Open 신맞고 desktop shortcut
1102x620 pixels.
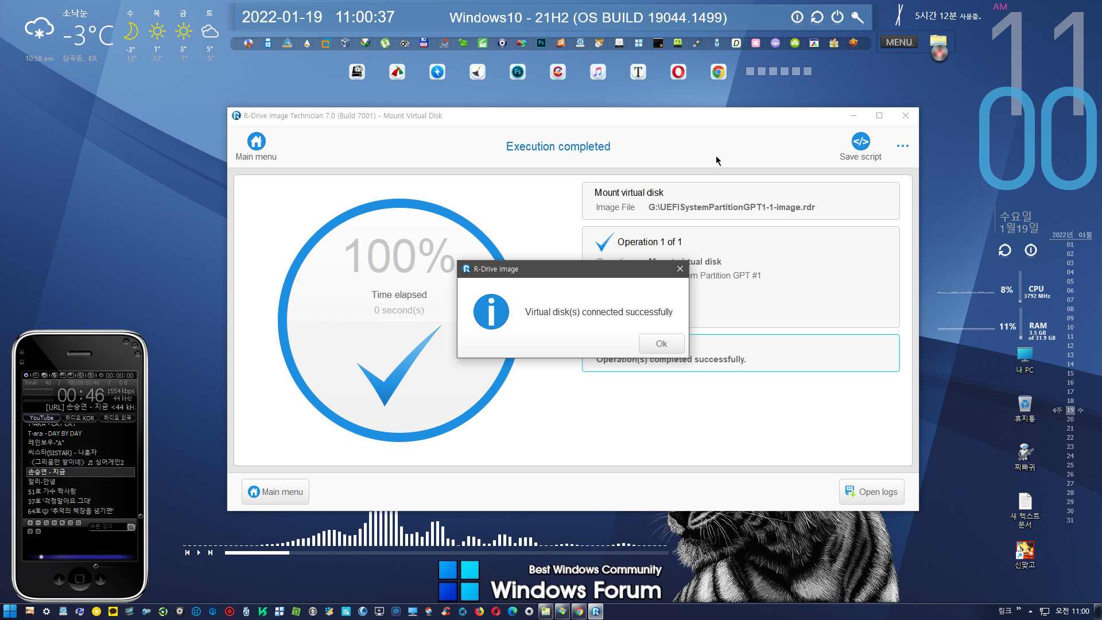pyautogui.click(x=1025, y=555)
